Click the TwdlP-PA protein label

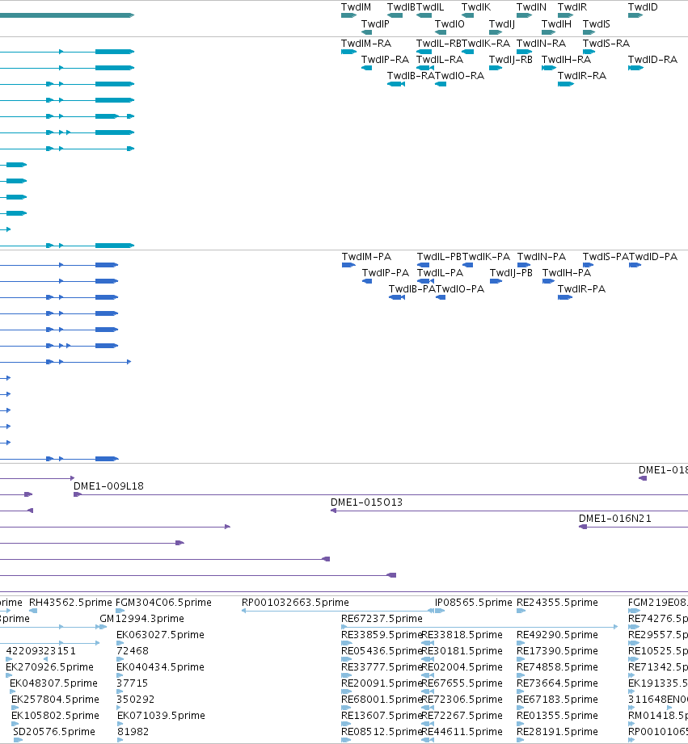click(386, 273)
